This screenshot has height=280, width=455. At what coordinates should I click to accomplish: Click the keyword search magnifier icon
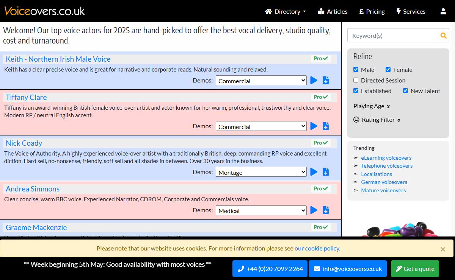click(443, 36)
